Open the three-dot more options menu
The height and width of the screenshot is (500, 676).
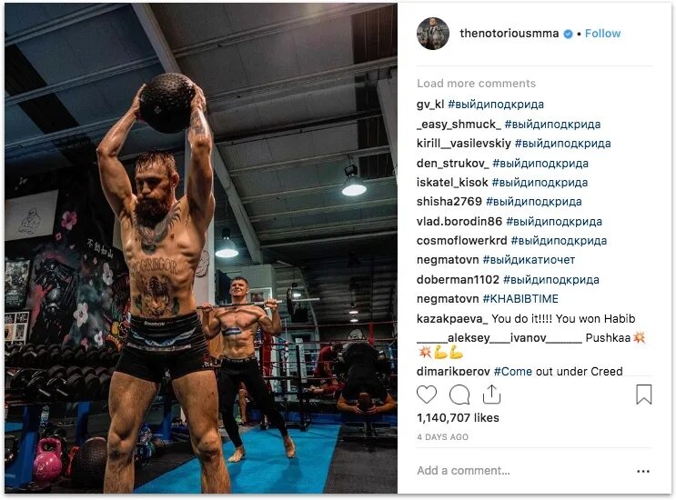pos(643,471)
